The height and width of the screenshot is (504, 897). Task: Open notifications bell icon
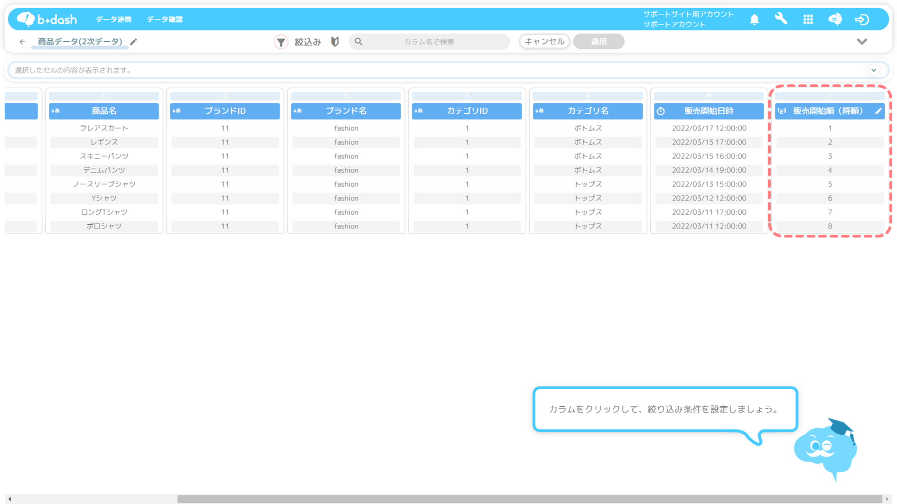pyautogui.click(x=754, y=19)
